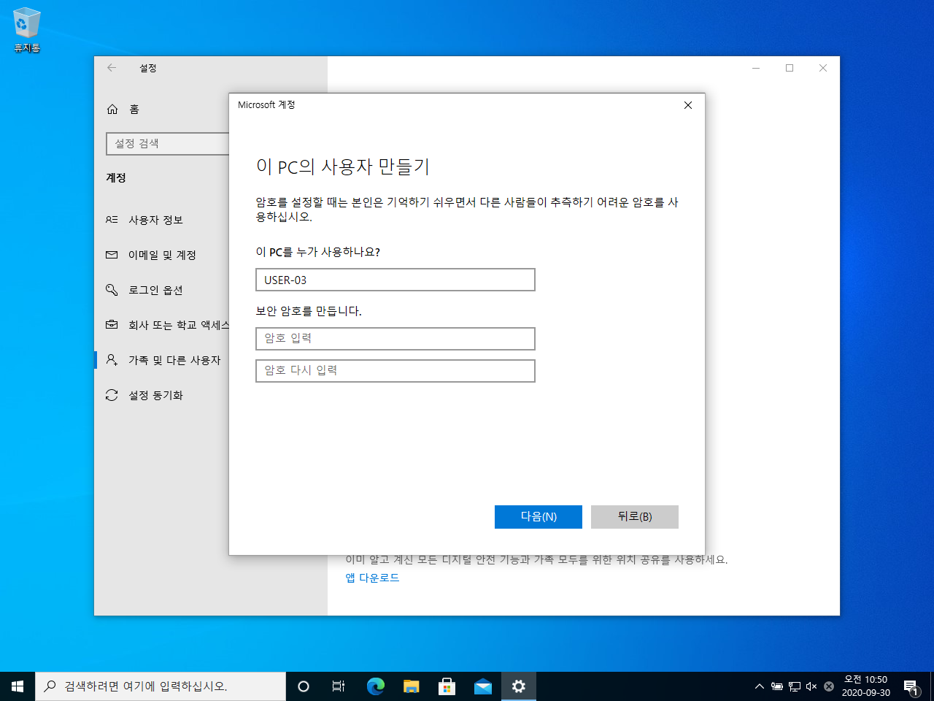The width and height of the screenshot is (934, 701).
Task: Open the Recycle Bin desktop icon
Action: click(26, 31)
